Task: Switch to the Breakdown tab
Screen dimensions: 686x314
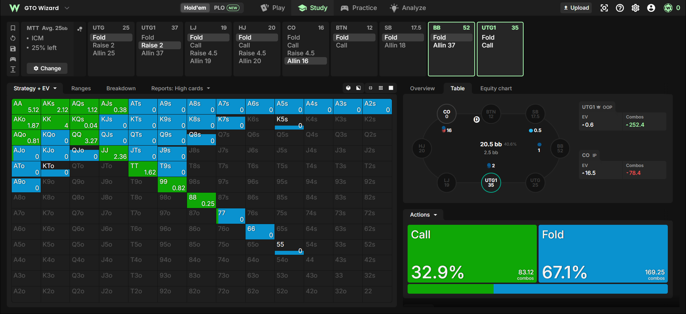Action: [121, 88]
